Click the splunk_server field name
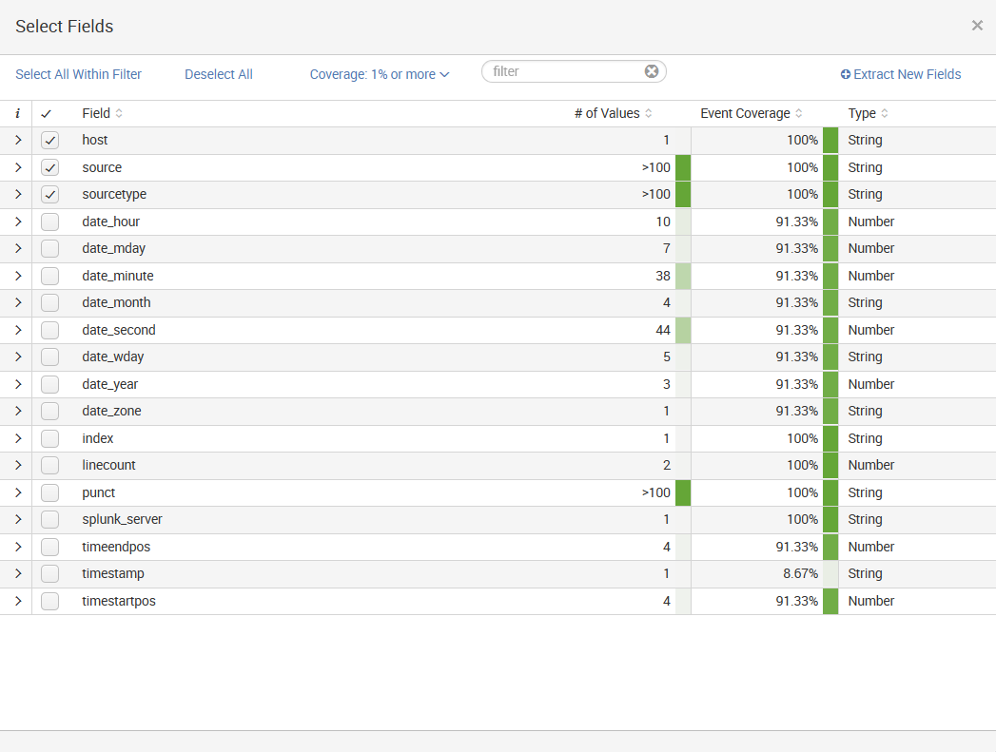 pos(122,520)
